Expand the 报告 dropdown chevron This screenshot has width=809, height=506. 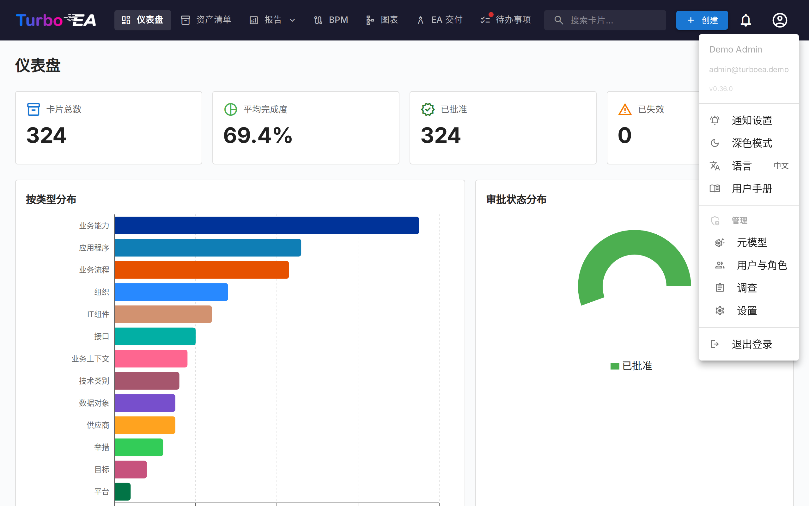coord(292,21)
